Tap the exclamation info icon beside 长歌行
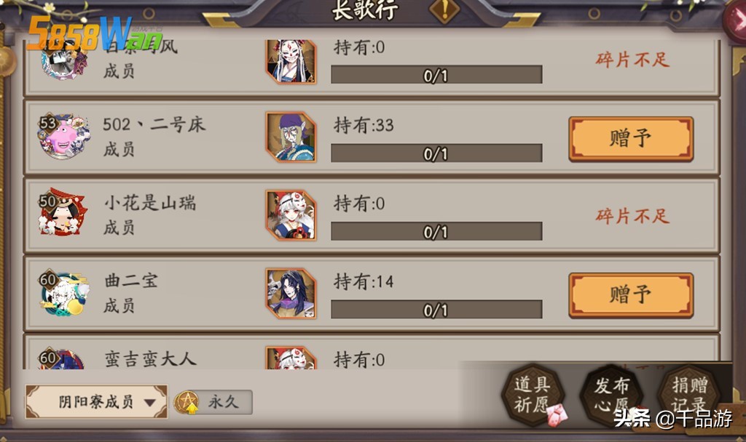746x442 pixels. click(x=444, y=9)
